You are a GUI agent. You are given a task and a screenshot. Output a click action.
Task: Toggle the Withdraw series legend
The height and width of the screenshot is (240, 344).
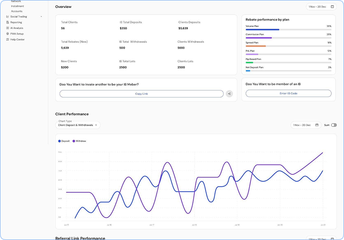coord(79,141)
